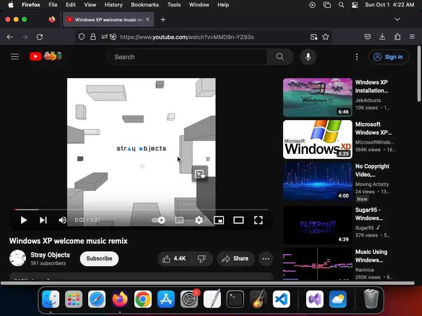The image size is (422, 316).
Task: Subscribe to Stray Objects channel
Action: point(99,259)
